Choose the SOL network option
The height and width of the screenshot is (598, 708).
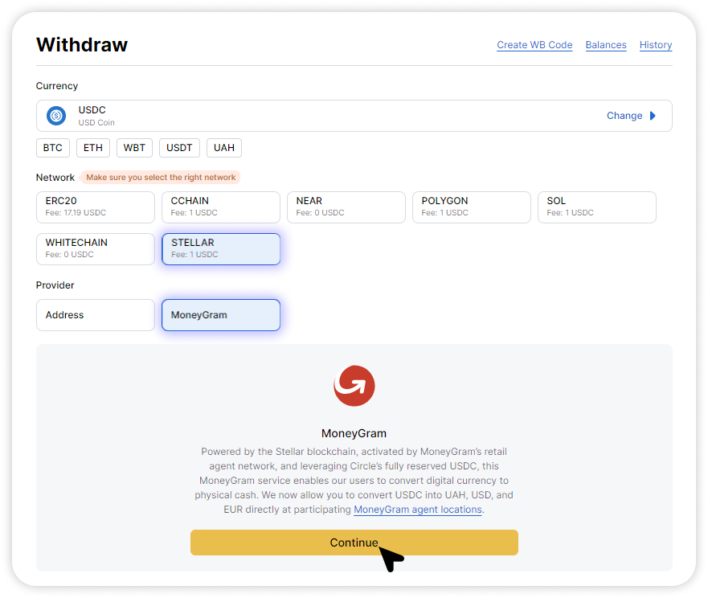597,207
